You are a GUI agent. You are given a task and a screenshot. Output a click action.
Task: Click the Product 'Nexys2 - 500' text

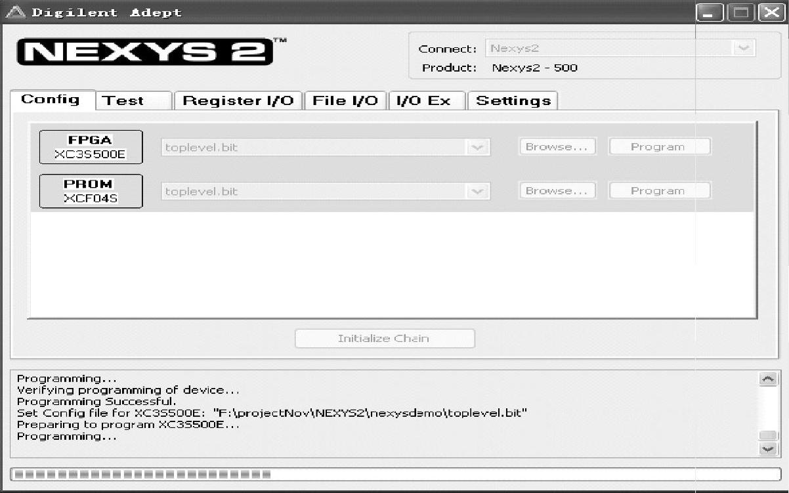(535, 68)
